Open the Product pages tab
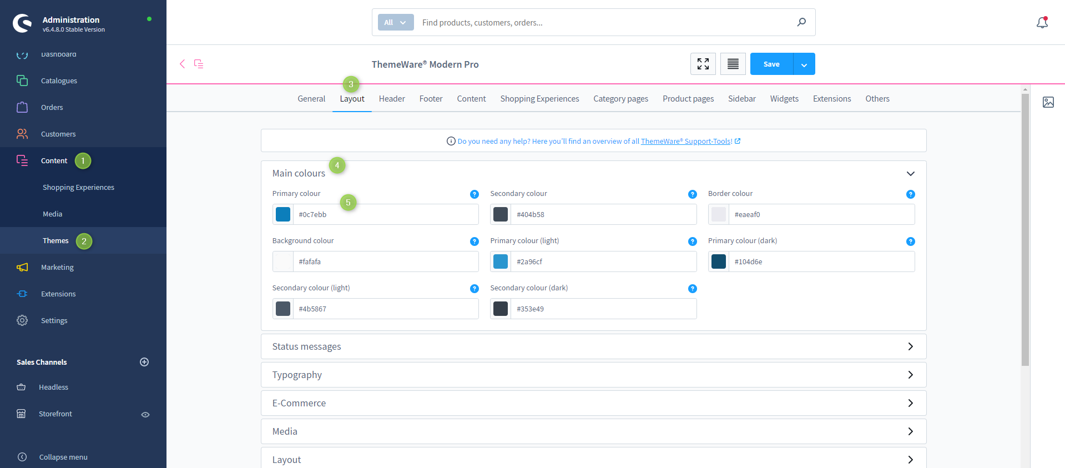The image size is (1065, 468). (x=688, y=99)
